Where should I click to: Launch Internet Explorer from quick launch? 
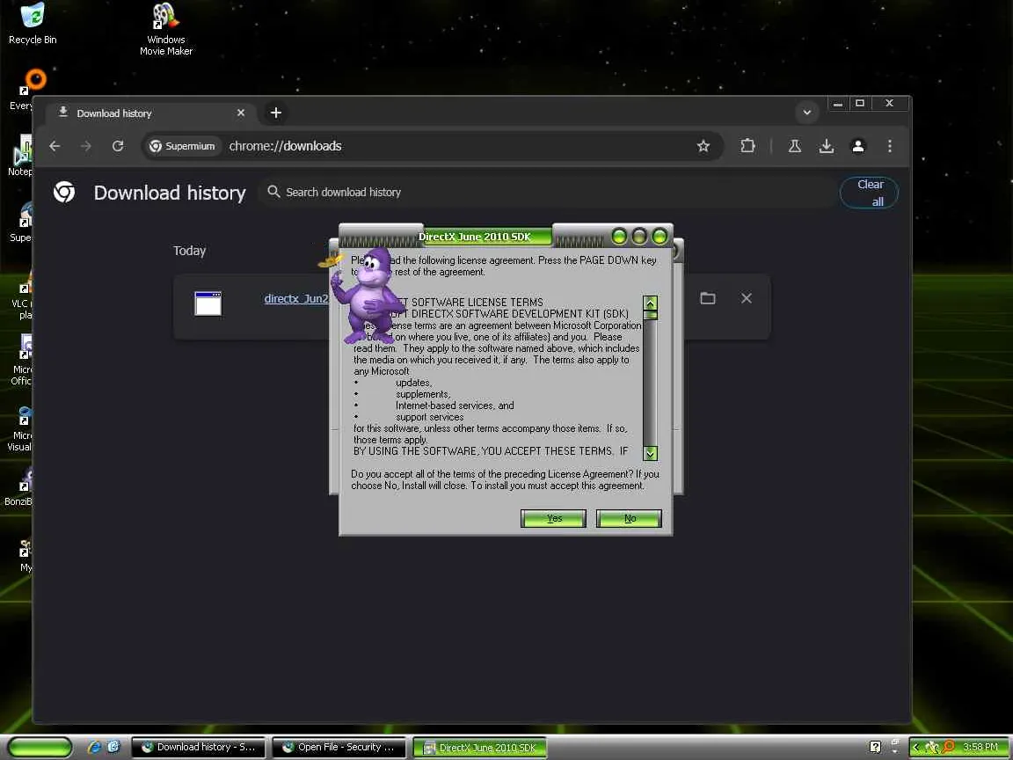pyautogui.click(x=94, y=747)
